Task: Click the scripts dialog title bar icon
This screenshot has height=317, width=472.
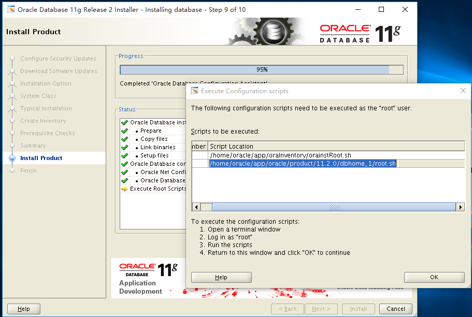Action: click(x=195, y=91)
